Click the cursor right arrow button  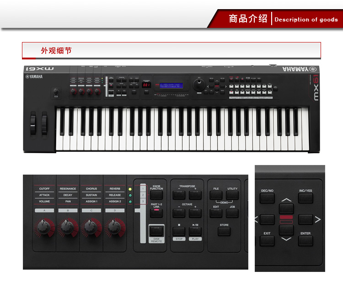(305, 219)
